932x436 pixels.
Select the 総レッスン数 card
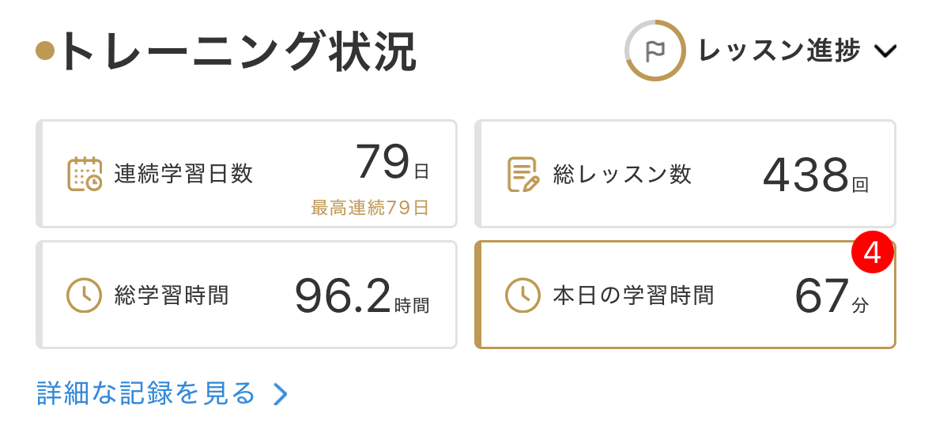pos(685,174)
